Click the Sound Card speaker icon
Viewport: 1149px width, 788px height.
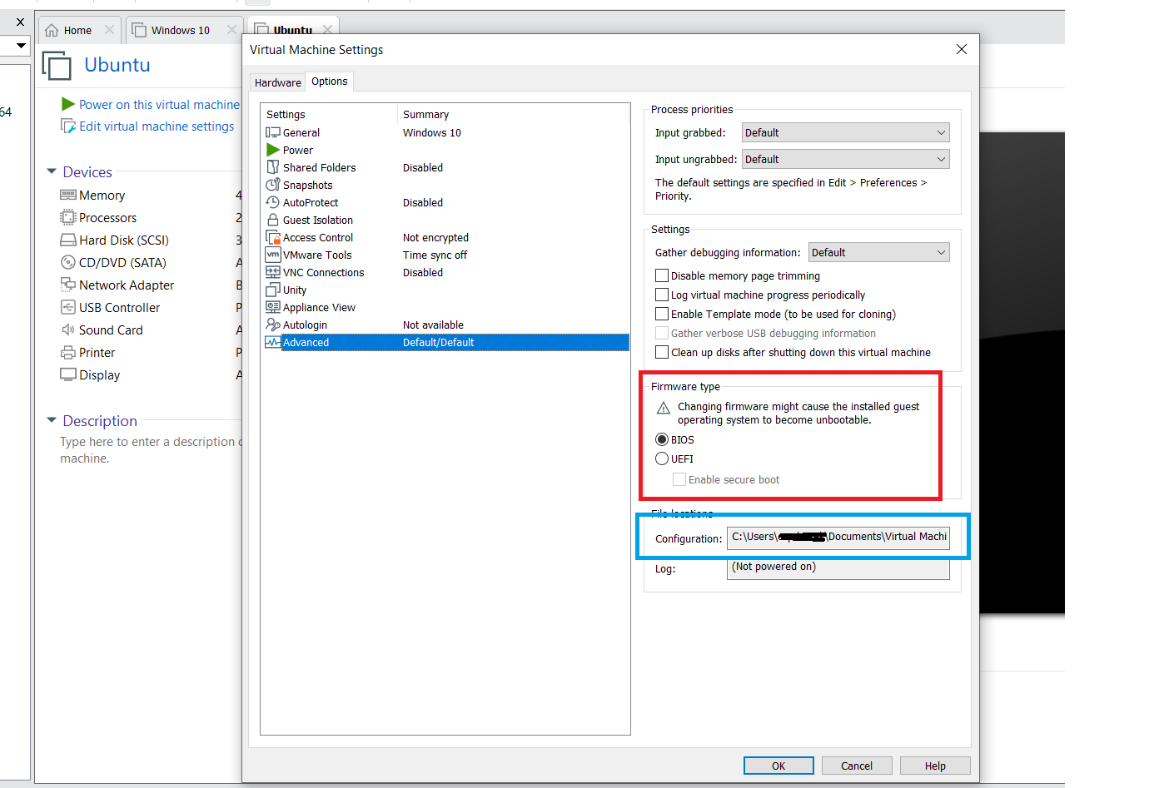point(67,330)
